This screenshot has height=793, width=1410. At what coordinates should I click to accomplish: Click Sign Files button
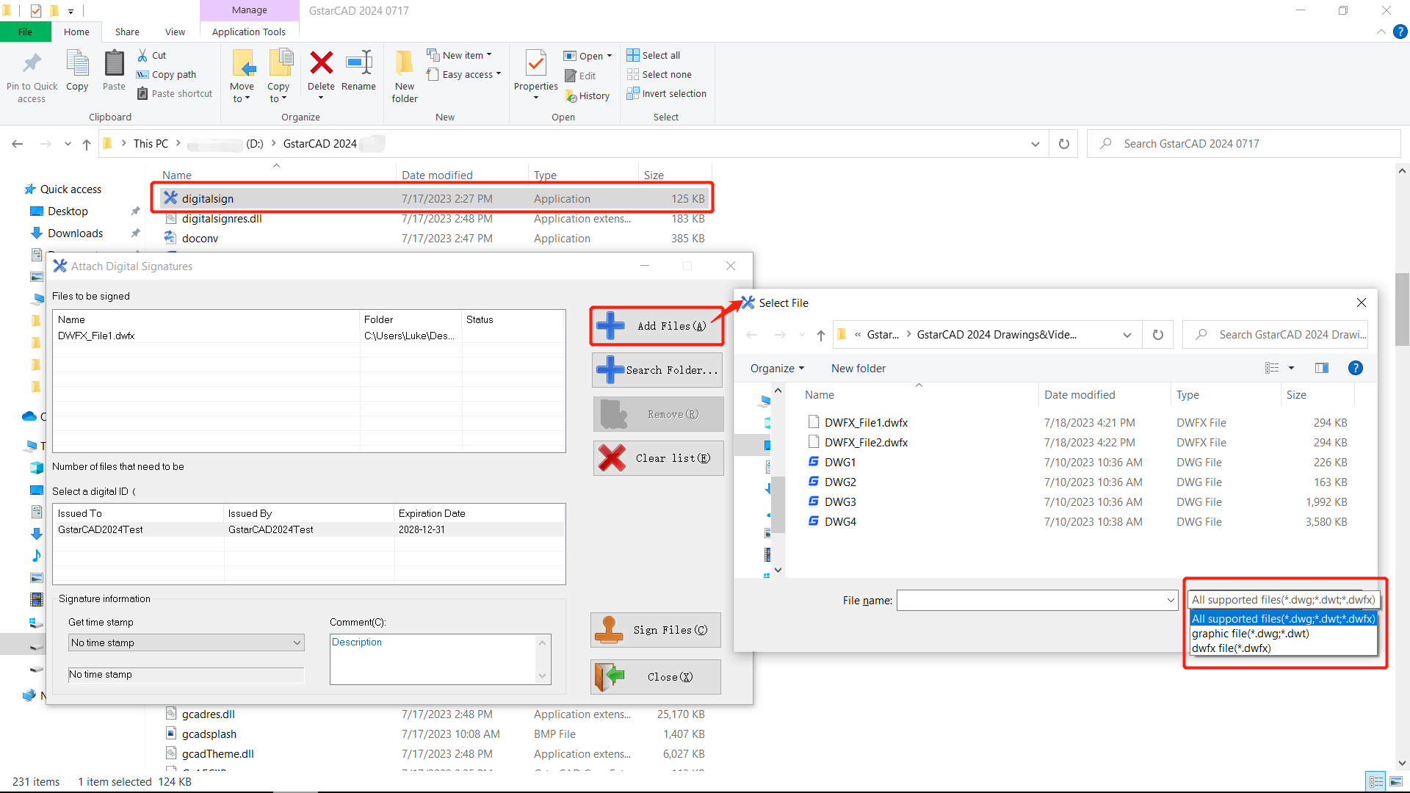[655, 630]
